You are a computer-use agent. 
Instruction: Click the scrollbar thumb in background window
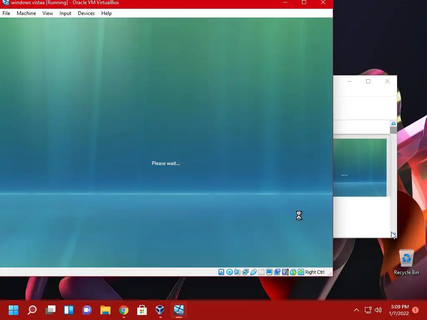point(393,130)
